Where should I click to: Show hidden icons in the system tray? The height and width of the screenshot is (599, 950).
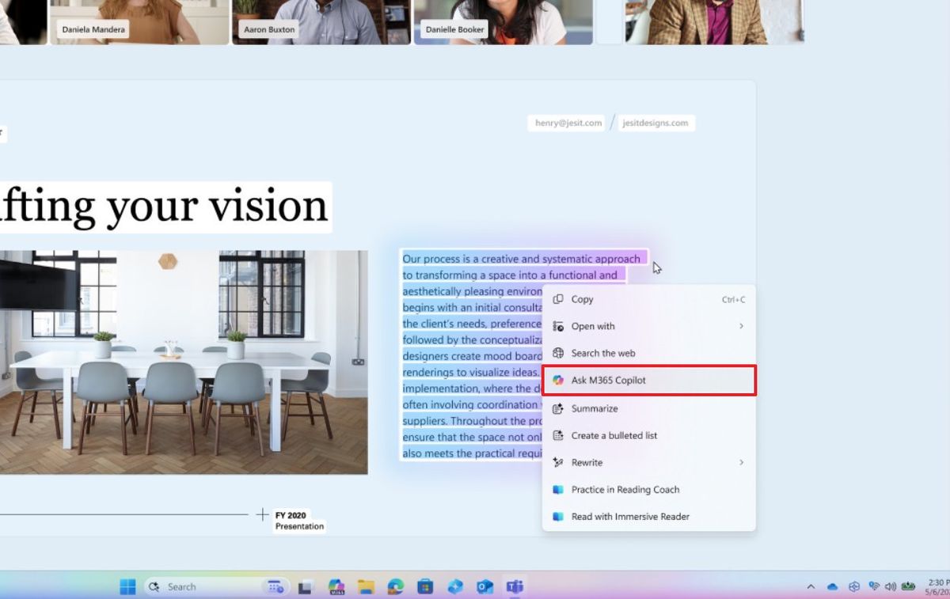tap(811, 586)
